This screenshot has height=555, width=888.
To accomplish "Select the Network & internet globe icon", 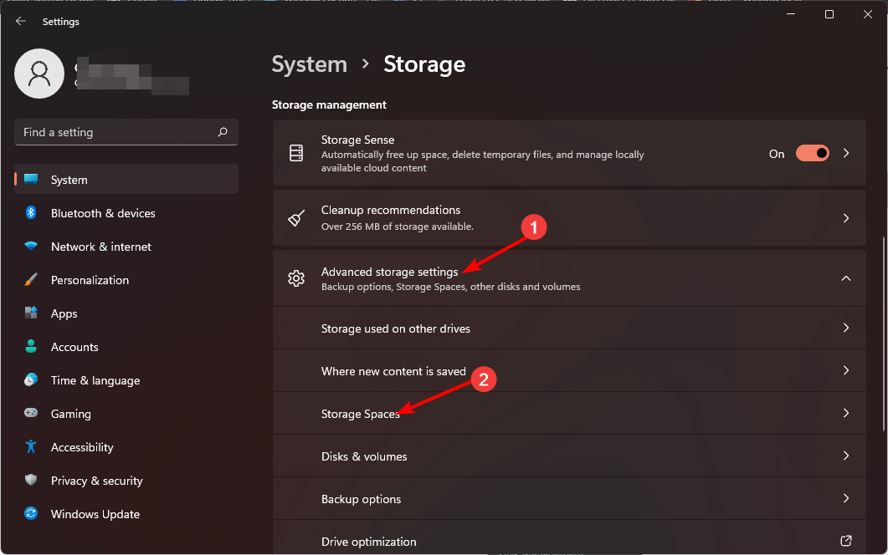I will (31, 247).
